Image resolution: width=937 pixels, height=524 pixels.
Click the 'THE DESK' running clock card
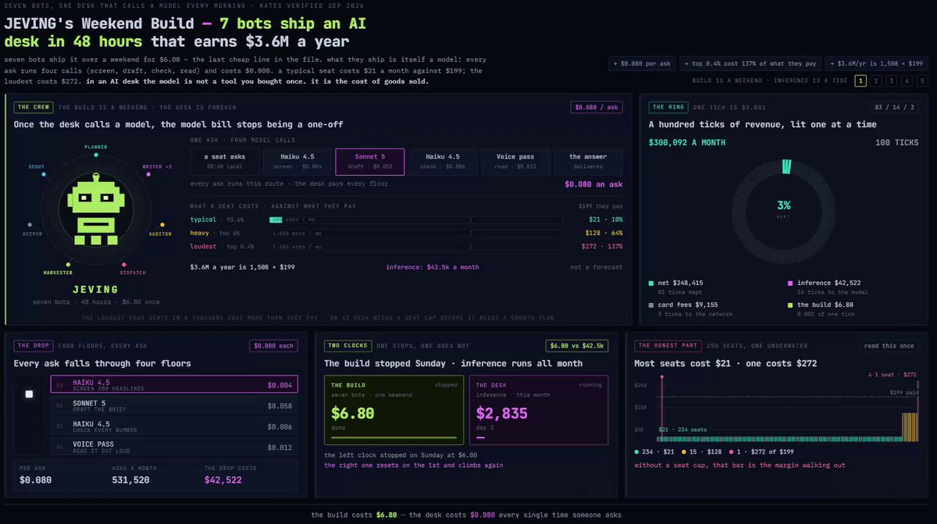(x=540, y=411)
